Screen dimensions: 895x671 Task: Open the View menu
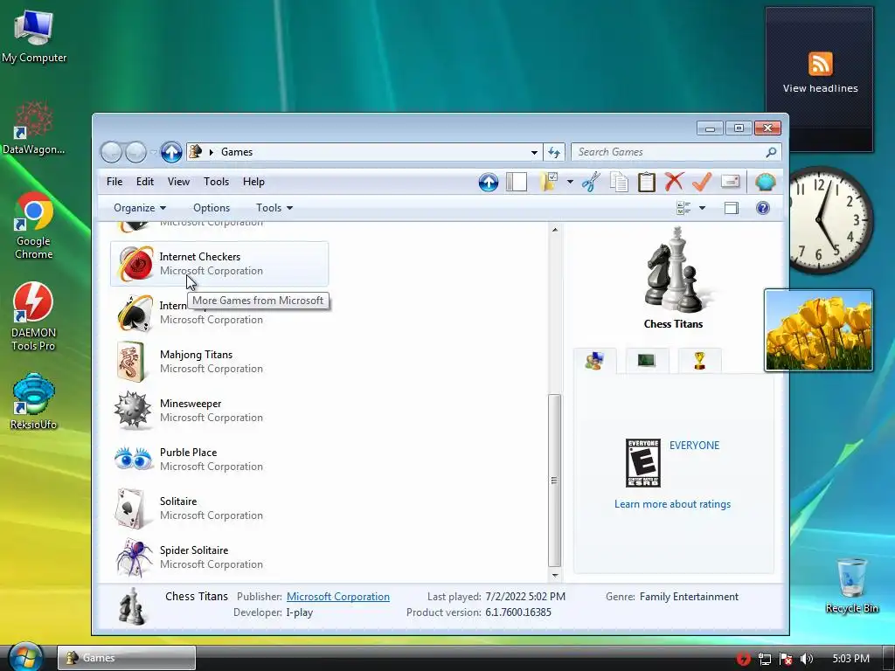[178, 182]
